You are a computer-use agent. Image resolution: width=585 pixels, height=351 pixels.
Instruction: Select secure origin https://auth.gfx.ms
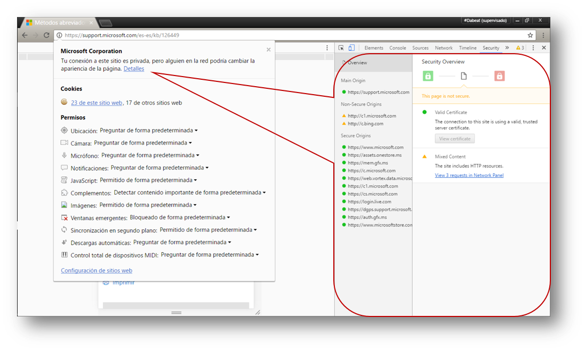[x=364, y=217]
